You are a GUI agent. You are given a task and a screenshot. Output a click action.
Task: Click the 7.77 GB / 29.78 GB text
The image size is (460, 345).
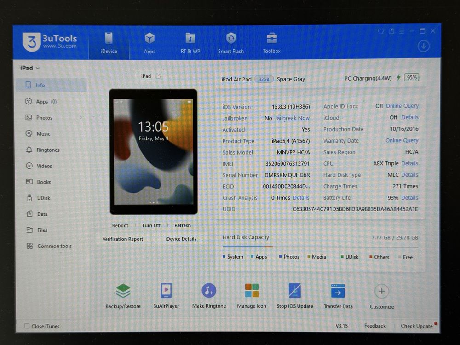pos(395,238)
